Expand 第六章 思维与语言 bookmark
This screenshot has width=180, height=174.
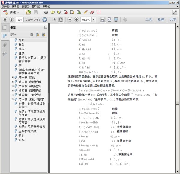tap(13, 99)
